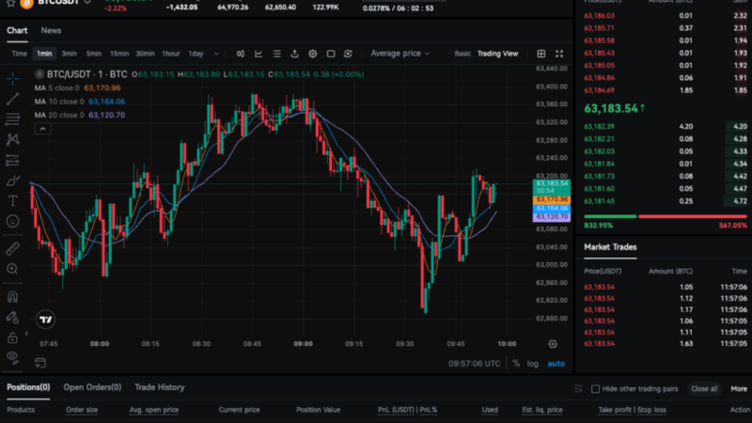Open candlestick chart style selector
This screenshot has width=752, height=423.
coord(241,54)
